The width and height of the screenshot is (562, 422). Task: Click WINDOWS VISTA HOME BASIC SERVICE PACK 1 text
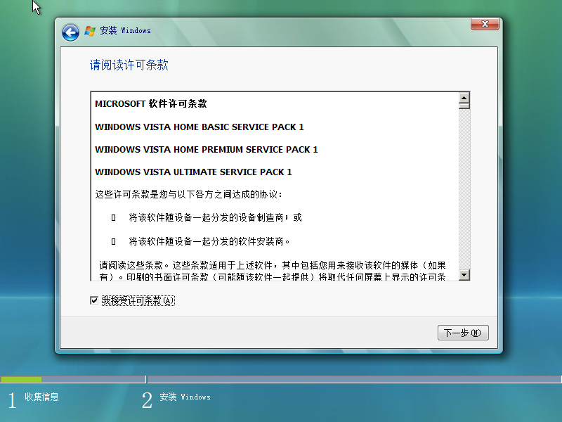(x=200, y=127)
